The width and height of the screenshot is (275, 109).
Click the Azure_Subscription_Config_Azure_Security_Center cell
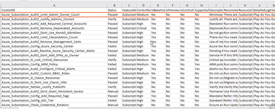[x=54, y=46]
